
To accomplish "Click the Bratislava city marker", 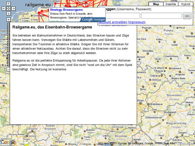I will tap(148, 104).
